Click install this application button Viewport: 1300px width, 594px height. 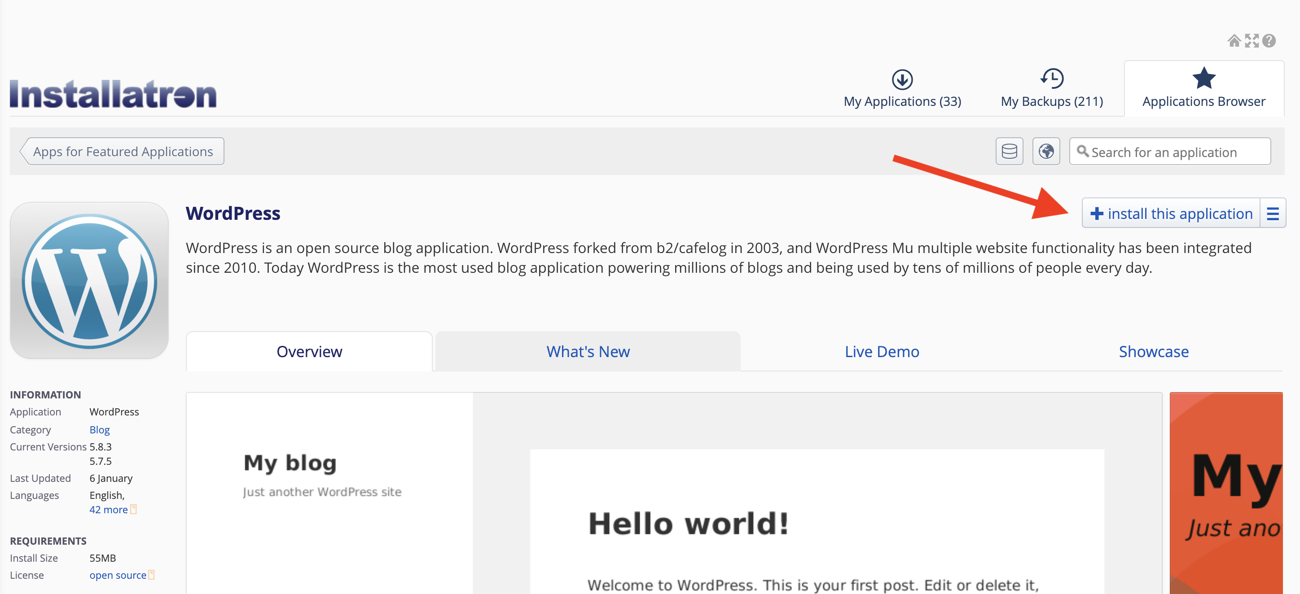click(x=1171, y=213)
